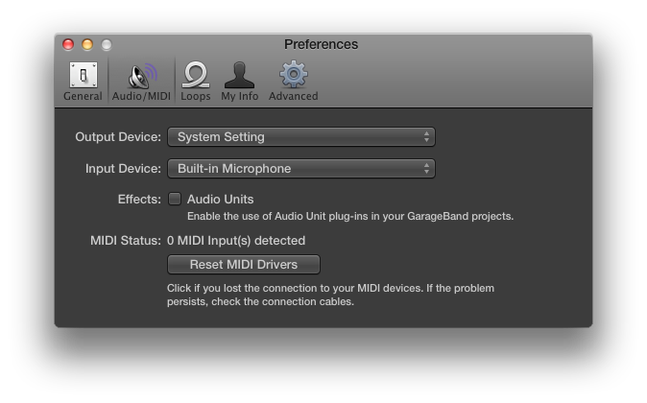This screenshot has height=403, width=647.
Task: Select the Loops tab label
Action: coord(195,96)
